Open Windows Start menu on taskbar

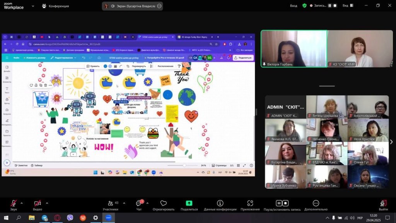point(6,218)
